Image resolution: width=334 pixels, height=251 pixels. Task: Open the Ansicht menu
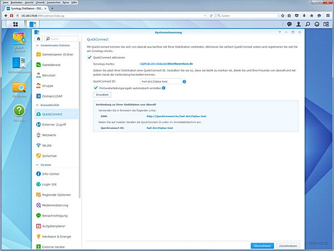tap(29, 2)
